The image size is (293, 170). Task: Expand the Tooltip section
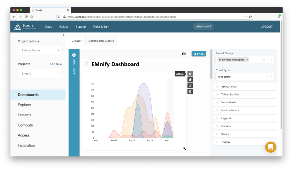245,142
